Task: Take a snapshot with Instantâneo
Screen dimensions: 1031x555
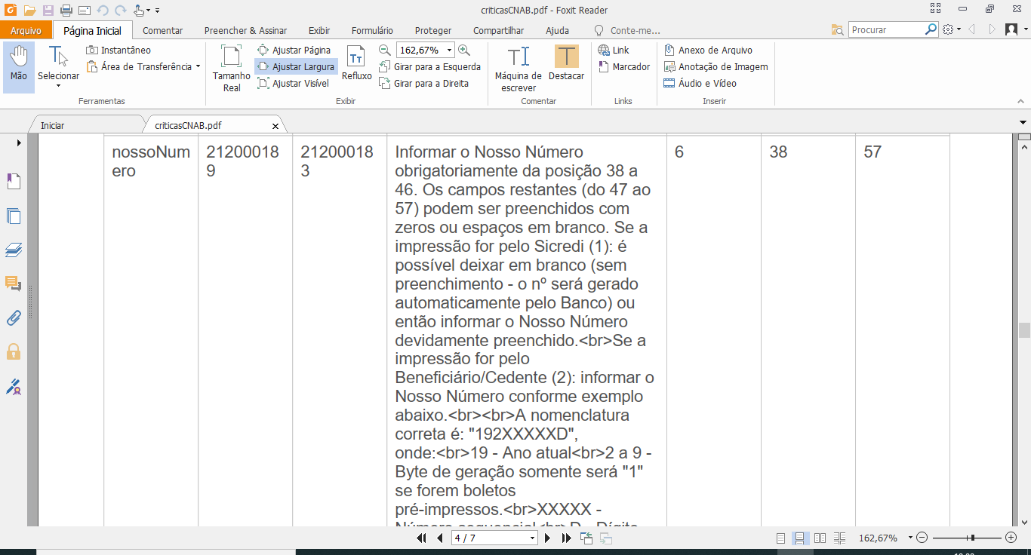Action: pos(118,50)
